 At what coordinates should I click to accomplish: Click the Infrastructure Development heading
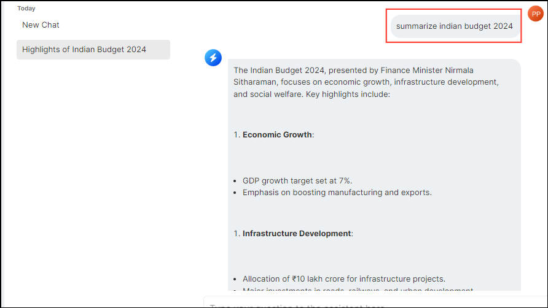[x=297, y=234]
